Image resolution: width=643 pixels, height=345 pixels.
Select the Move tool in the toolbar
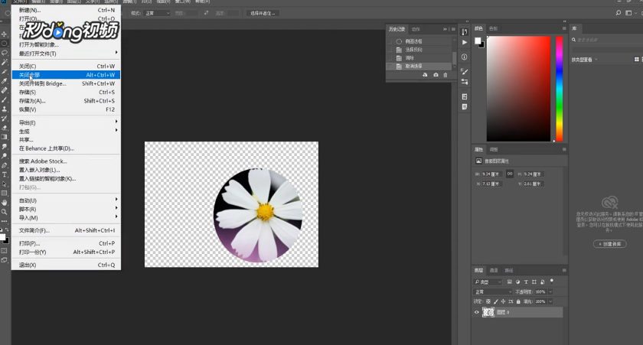[x=5, y=34]
